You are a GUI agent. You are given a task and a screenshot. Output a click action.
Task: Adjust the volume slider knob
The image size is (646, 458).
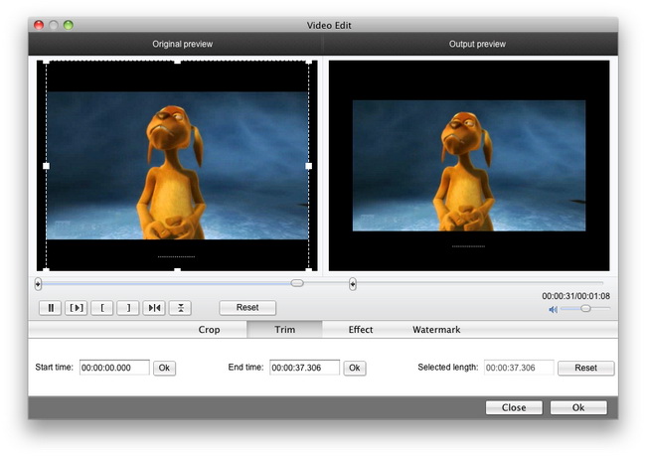(x=585, y=308)
